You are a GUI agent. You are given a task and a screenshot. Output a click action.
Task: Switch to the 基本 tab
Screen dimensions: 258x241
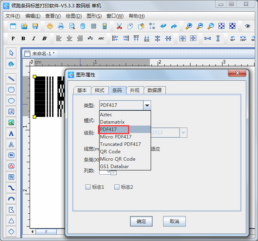(82, 90)
